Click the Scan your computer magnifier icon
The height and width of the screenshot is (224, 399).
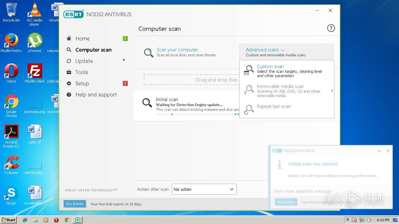pyautogui.click(x=149, y=53)
